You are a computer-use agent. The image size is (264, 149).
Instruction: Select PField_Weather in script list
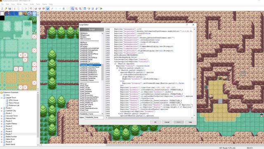(x=86, y=89)
